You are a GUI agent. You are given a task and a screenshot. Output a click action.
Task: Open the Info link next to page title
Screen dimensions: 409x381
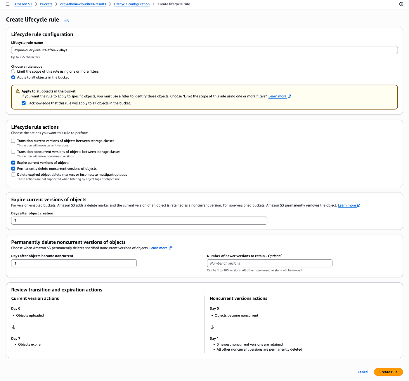click(x=66, y=20)
